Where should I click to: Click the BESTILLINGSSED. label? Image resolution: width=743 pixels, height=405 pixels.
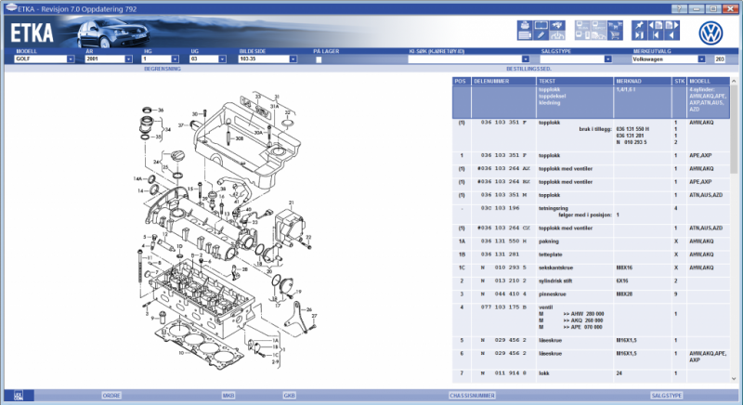[529, 69]
